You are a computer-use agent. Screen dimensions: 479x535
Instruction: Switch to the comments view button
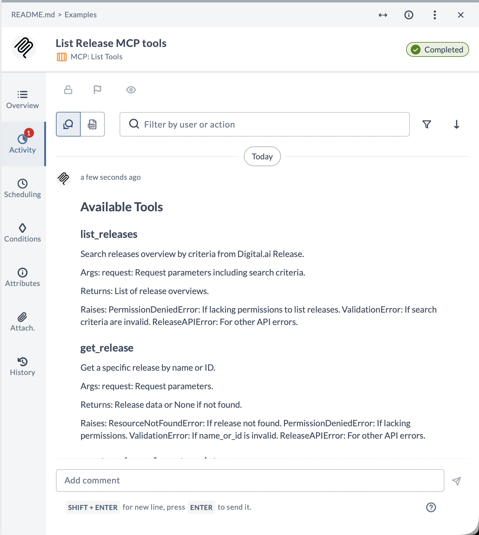click(x=68, y=124)
